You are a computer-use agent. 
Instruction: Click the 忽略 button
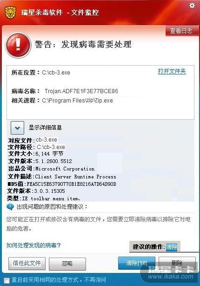tap(67, 264)
